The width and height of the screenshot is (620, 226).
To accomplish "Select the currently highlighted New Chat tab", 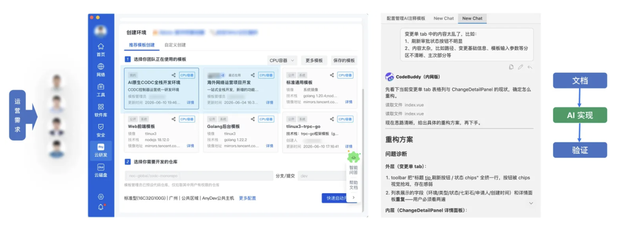I will tap(472, 18).
